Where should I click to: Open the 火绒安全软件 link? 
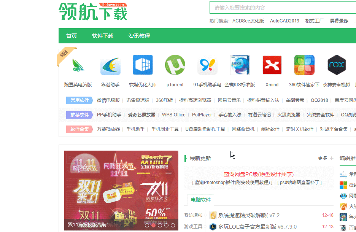tap(321, 115)
